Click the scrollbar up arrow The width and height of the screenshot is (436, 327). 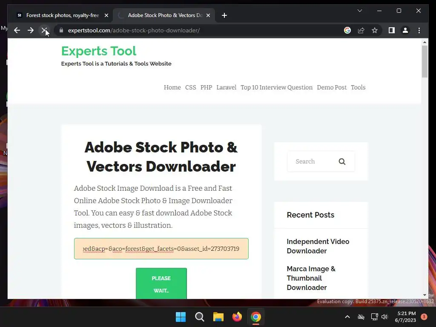click(425, 42)
